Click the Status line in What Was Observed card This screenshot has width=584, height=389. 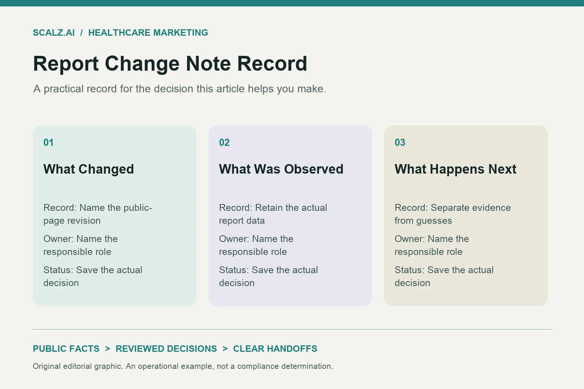click(268, 277)
